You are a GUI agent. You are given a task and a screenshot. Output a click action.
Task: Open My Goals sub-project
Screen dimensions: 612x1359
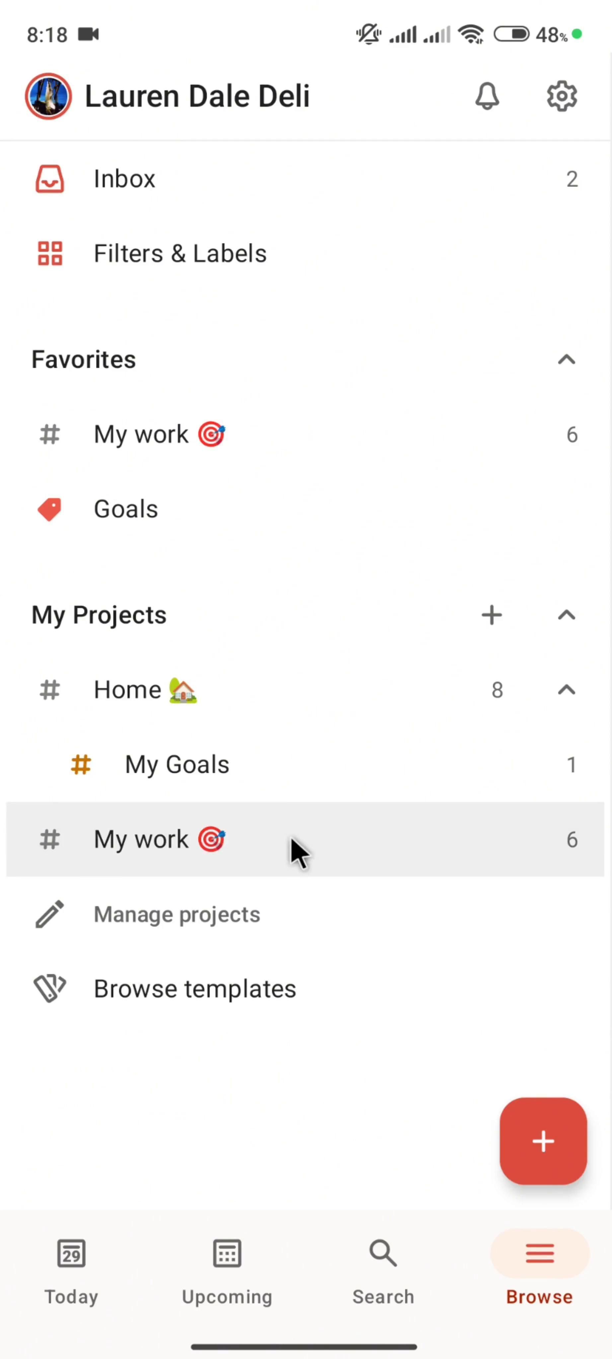pos(177,765)
